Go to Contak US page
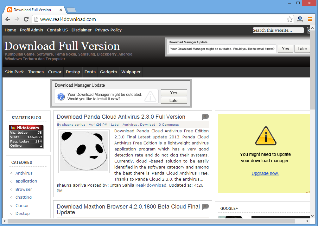 [x=57, y=30]
